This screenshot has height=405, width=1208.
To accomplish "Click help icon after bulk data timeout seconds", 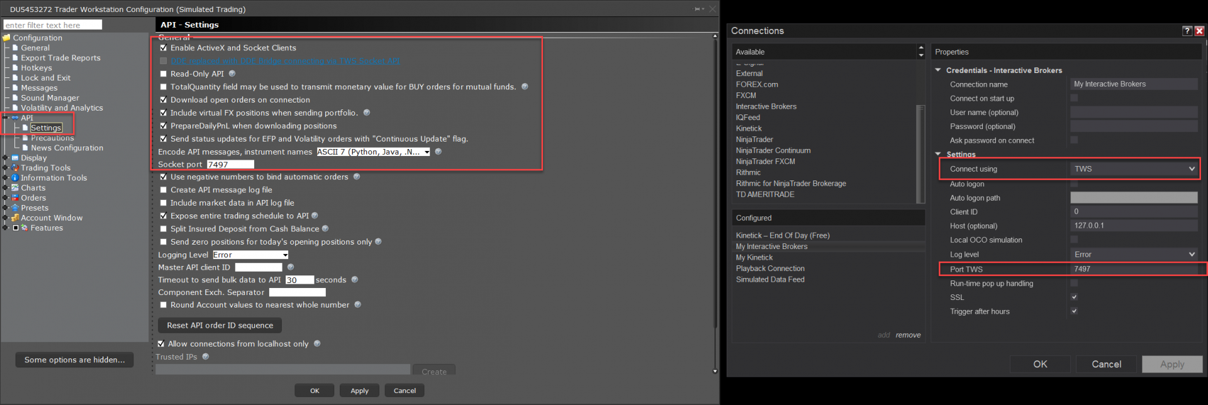I will pyautogui.click(x=355, y=280).
